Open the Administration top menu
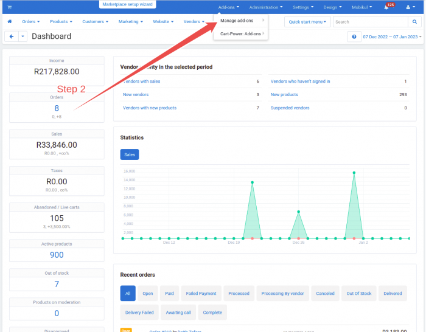 (x=266, y=7)
